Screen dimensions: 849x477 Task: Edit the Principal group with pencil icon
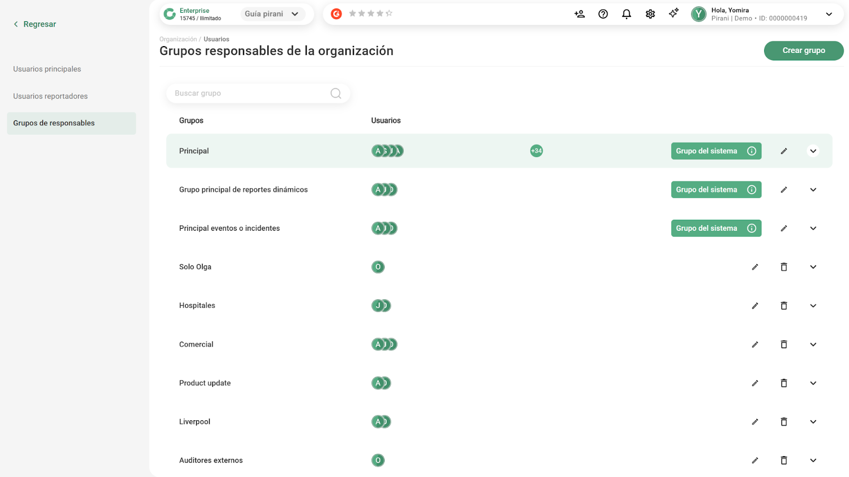pos(784,151)
